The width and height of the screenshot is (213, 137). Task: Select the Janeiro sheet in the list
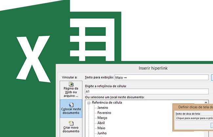(103, 108)
